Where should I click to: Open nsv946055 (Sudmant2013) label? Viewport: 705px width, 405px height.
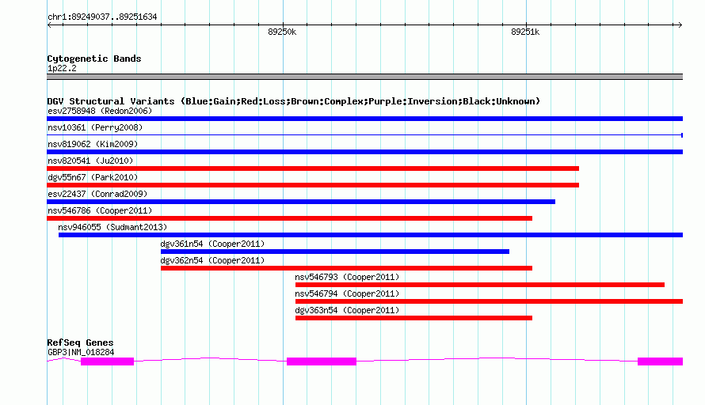pos(112,227)
